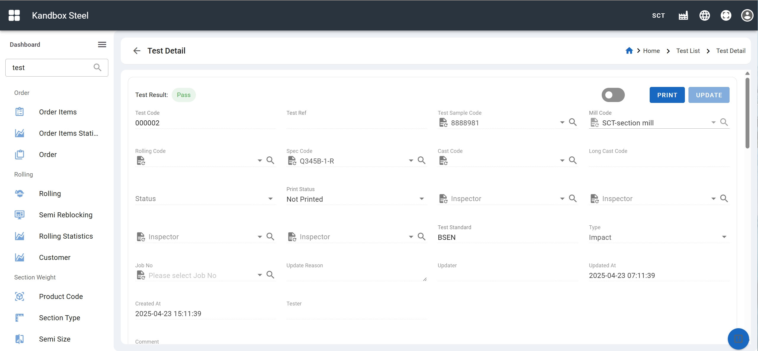Expand the Status dropdown field
758x351 pixels.
coord(270,199)
